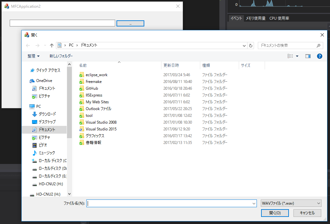
Task: Click navigation pane scroll down arrow
Action: [70, 194]
